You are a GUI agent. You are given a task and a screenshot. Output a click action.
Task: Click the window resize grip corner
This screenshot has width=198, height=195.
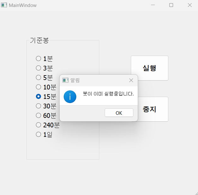[197, 194]
